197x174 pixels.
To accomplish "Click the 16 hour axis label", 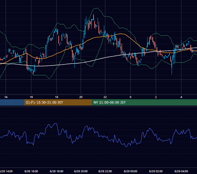I will 31,97.
